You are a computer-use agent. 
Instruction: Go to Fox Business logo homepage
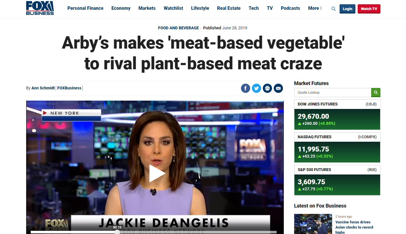tap(40, 8)
